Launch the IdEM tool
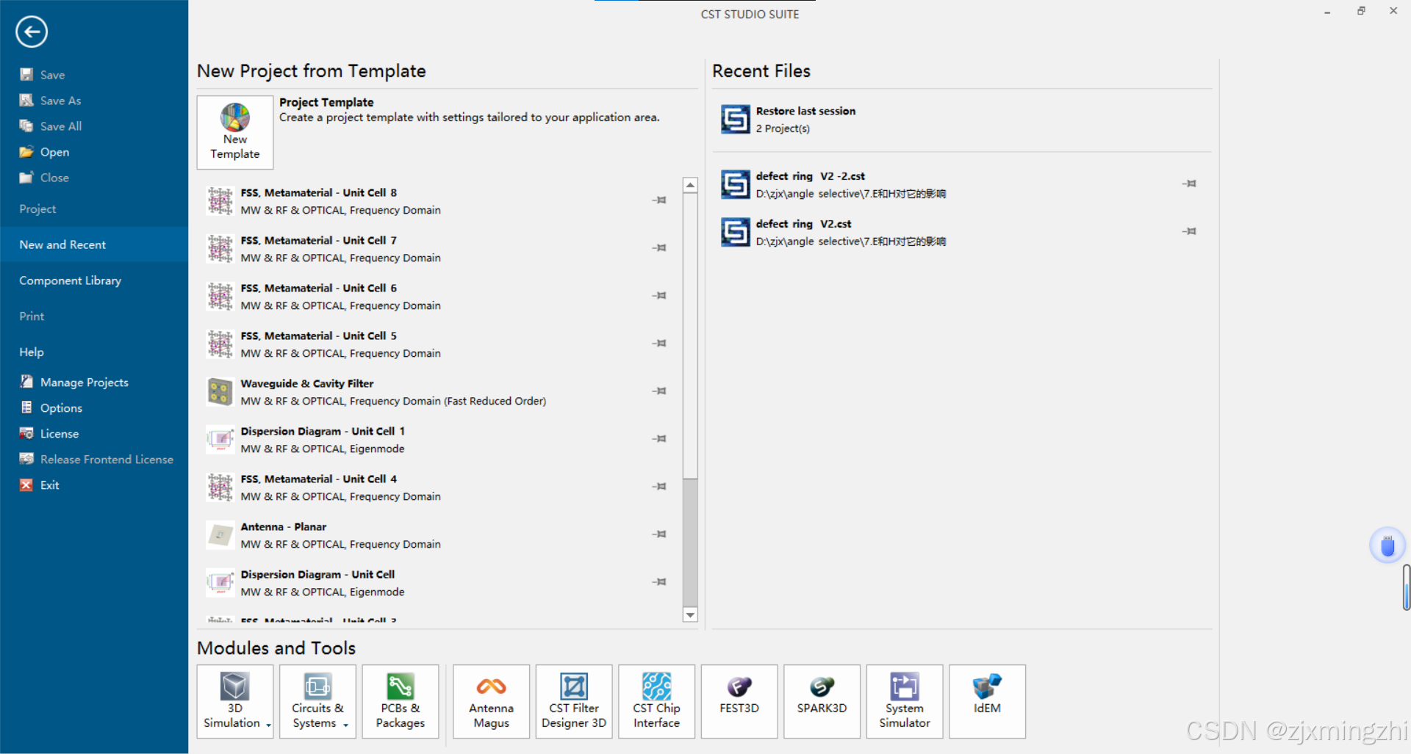Image resolution: width=1411 pixels, height=754 pixels. coord(987,701)
